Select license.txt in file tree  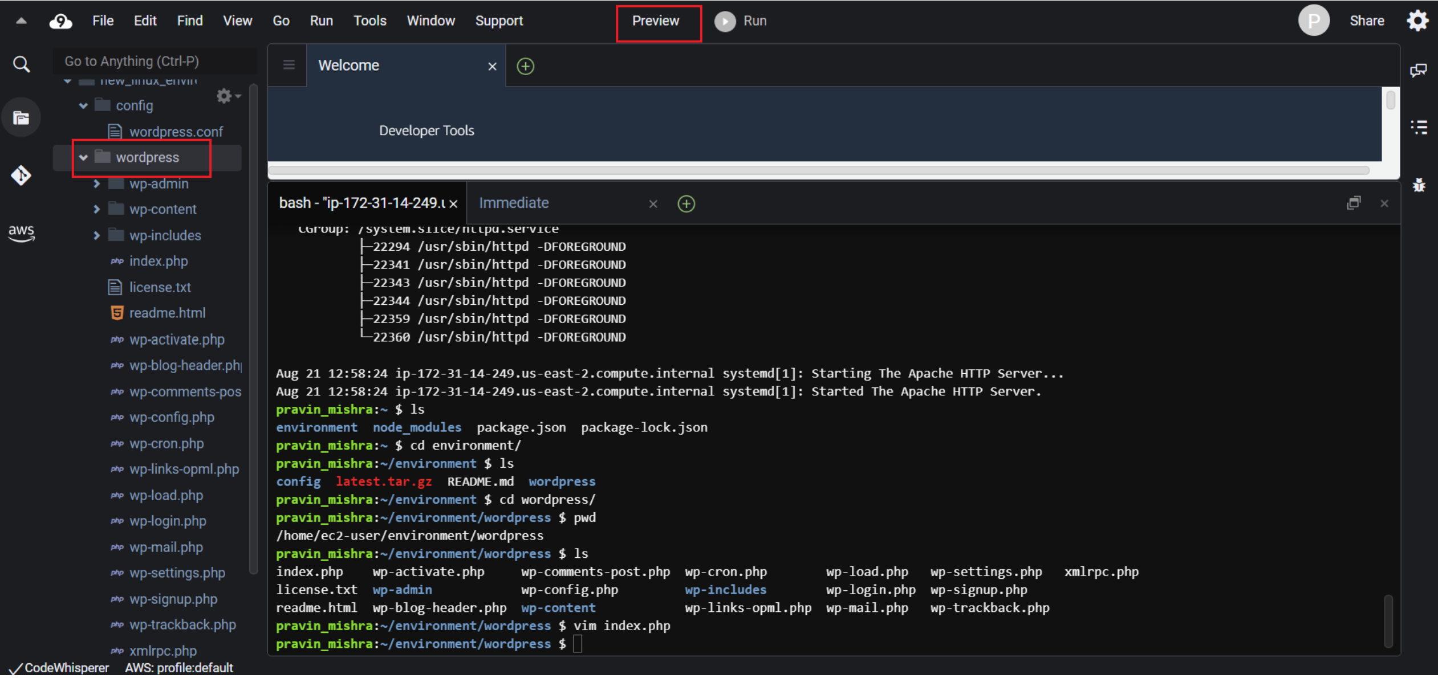click(160, 287)
